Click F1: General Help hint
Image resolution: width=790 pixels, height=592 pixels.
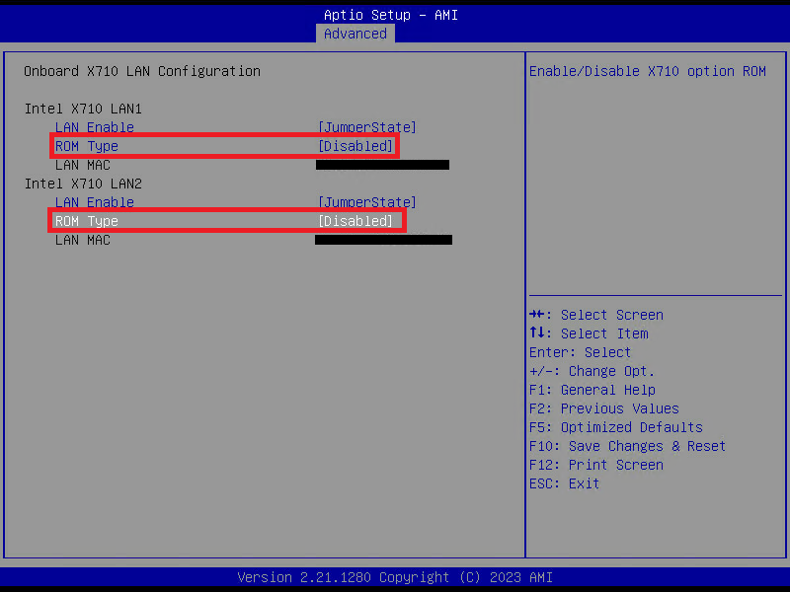592,390
